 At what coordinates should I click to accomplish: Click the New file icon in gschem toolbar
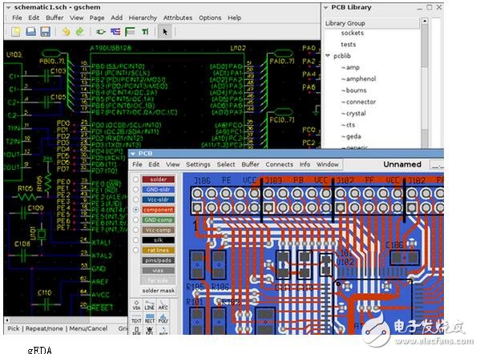pos(15,31)
